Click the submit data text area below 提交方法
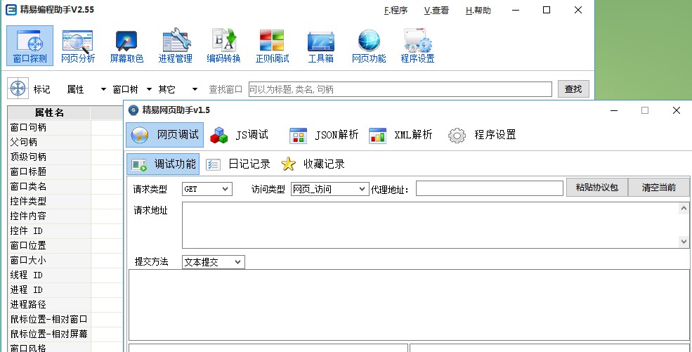Viewport: 692px width, 352px height. [409, 305]
